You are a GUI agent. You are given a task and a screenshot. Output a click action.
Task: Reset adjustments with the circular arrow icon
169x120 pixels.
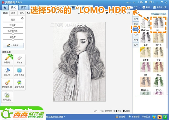23,18
